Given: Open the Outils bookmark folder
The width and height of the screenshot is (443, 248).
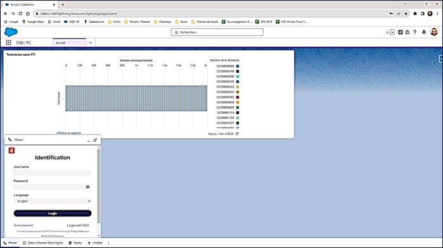Looking at the screenshot, I should (114, 22).
